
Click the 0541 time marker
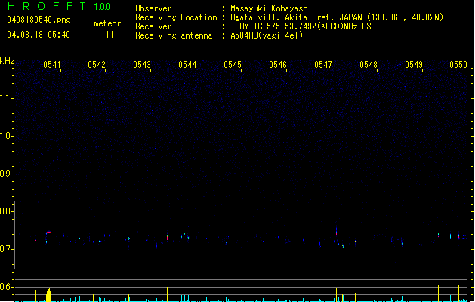[x=52, y=65]
